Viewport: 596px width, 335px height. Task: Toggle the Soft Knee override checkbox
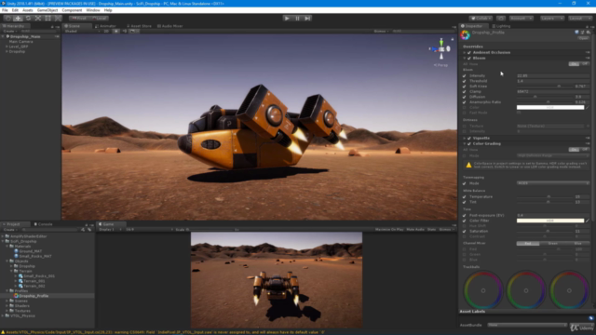[x=464, y=87]
